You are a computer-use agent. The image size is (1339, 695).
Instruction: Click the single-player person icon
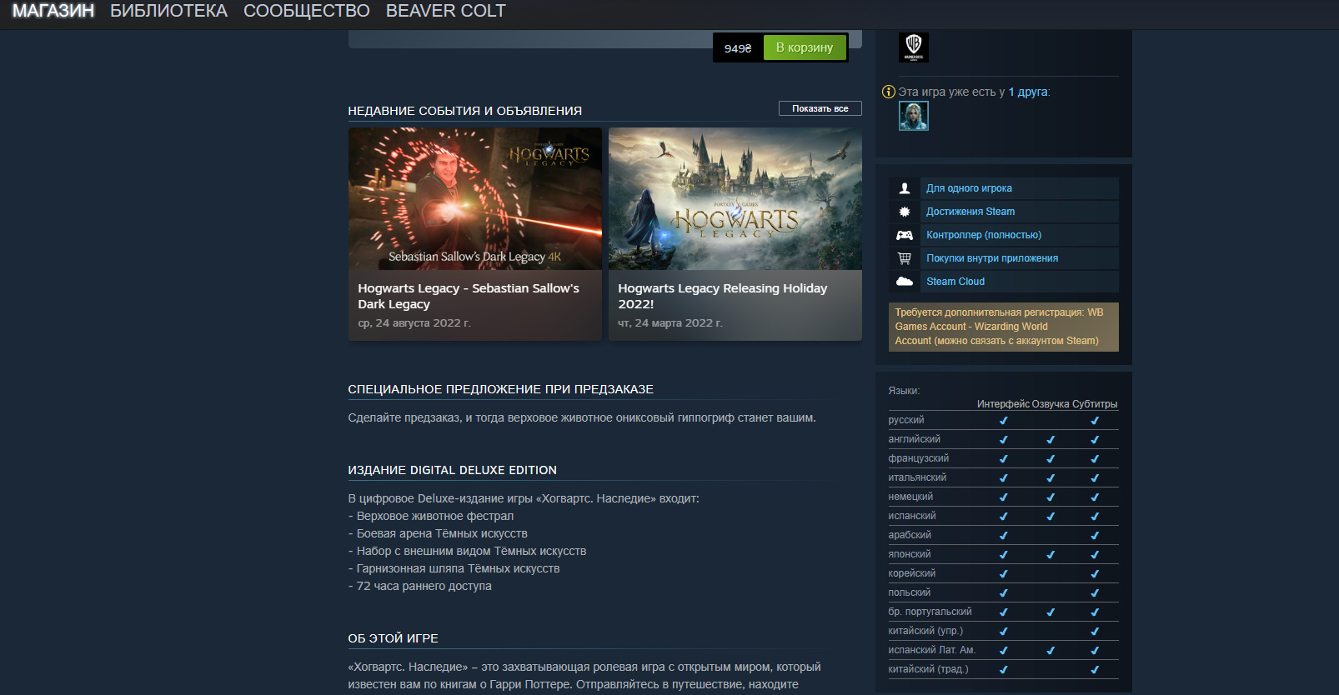904,188
